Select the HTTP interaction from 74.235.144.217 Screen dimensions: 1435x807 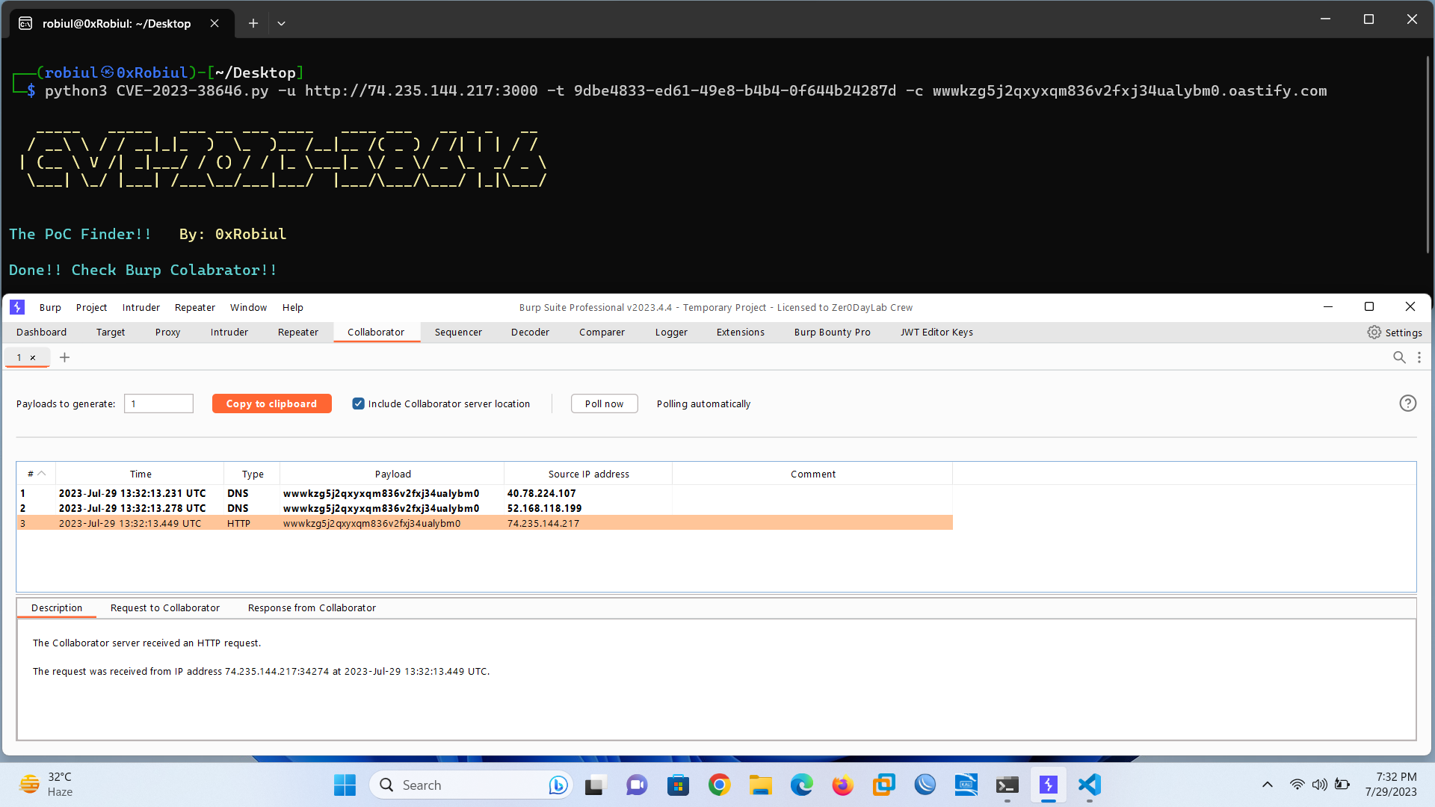484,523
